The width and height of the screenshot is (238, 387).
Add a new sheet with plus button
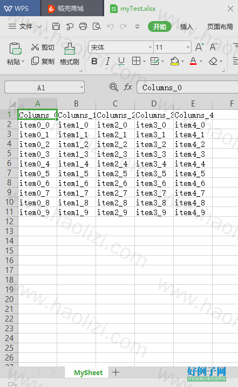(115, 372)
